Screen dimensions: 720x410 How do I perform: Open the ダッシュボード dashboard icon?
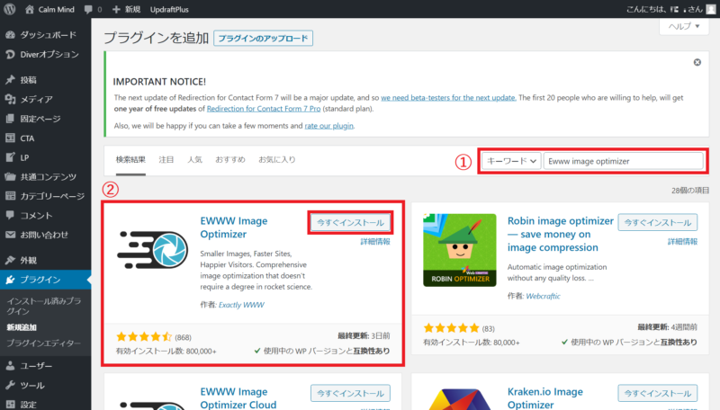pos(10,35)
